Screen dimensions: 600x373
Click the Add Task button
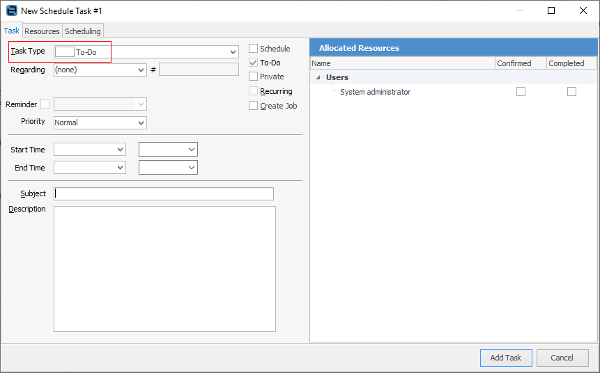[x=506, y=358]
